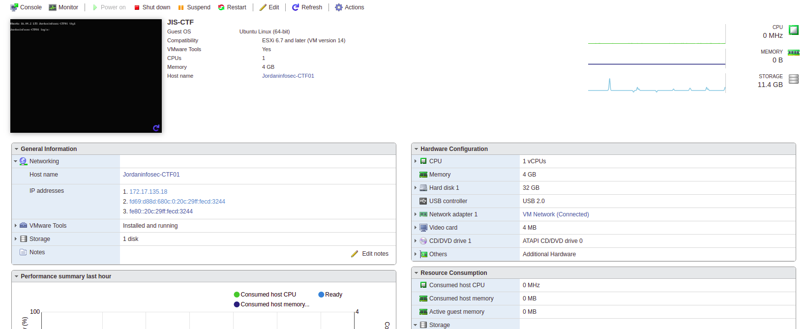
Task: Expand the VMware Tools row
Action: pyautogui.click(x=15, y=226)
